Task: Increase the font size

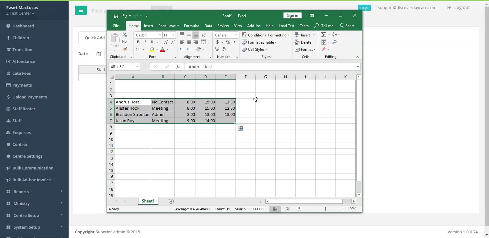Action: (x=166, y=42)
